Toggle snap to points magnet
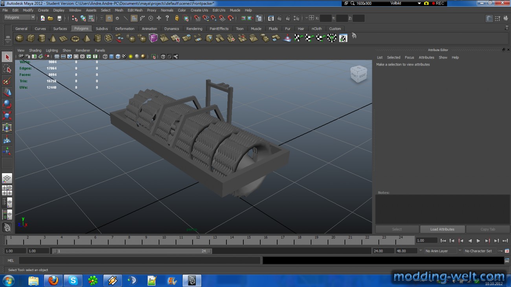The height and width of the screenshot is (287, 511). click(x=214, y=18)
